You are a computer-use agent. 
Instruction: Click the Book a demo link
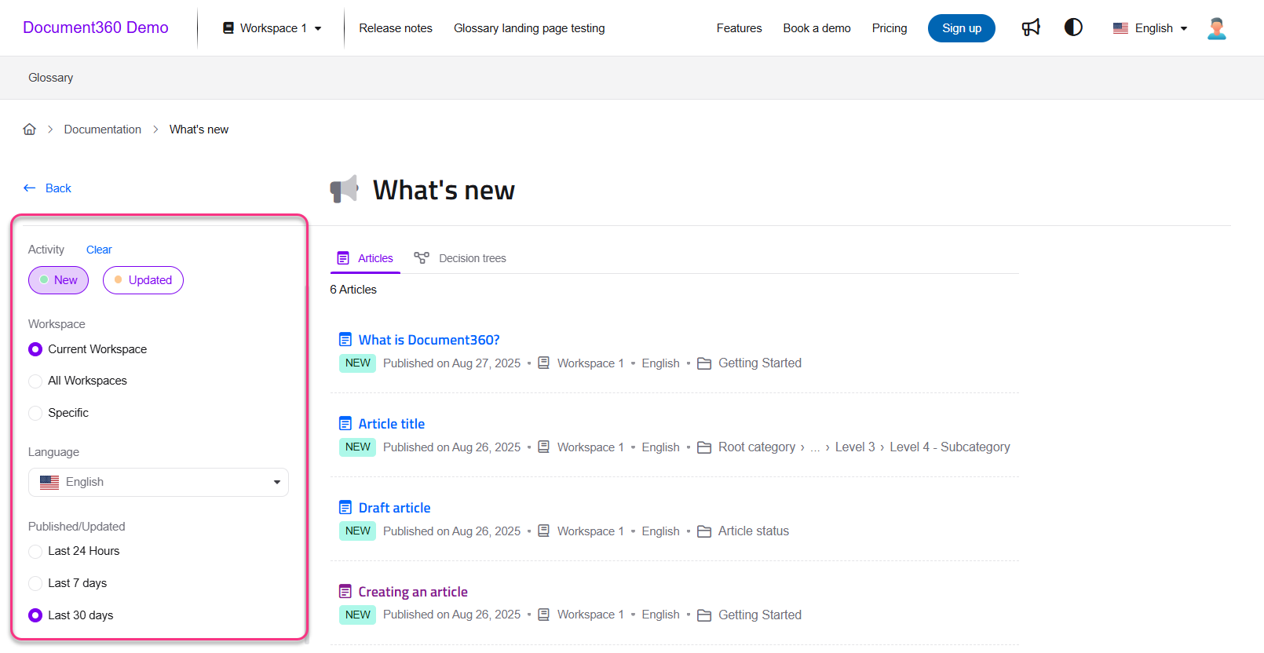coord(816,28)
